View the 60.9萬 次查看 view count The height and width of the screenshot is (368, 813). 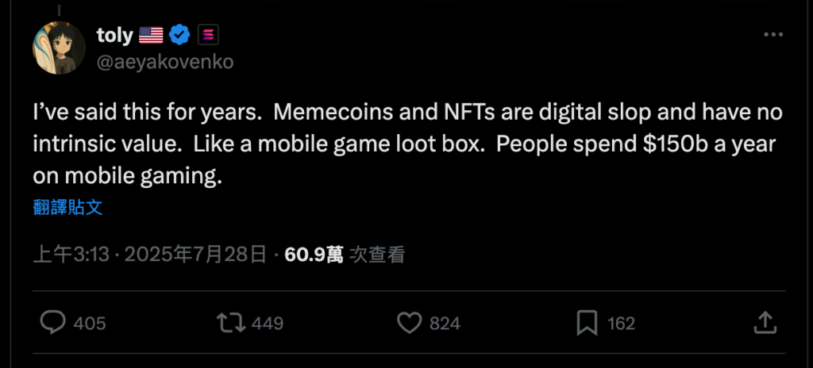(345, 255)
